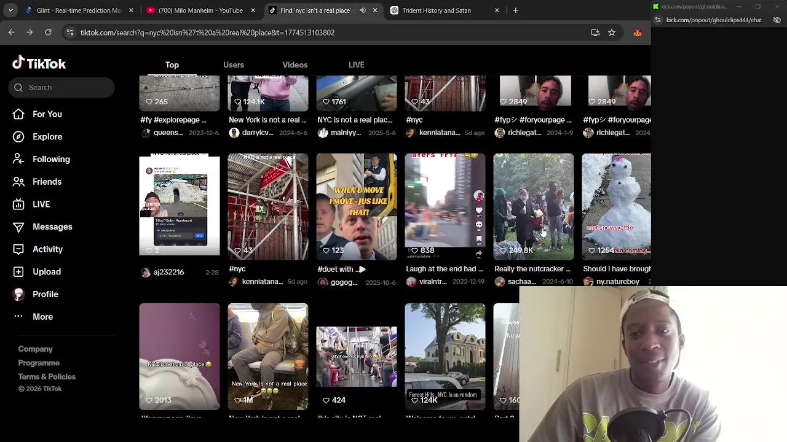Open the Explore page in sidebar
The height and width of the screenshot is (442, 787).
coord(47,136)
